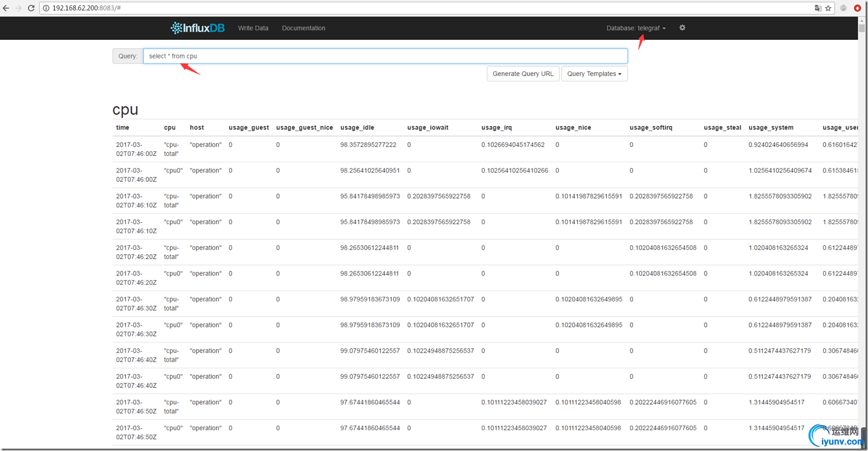
Task: Open the Query Templates dropdown
Action: pyautogui.click(x=594, y=74)
